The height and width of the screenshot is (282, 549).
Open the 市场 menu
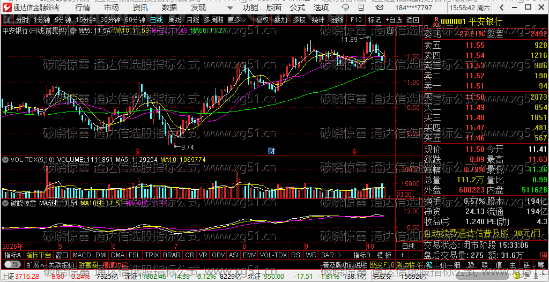coord(112,8)
